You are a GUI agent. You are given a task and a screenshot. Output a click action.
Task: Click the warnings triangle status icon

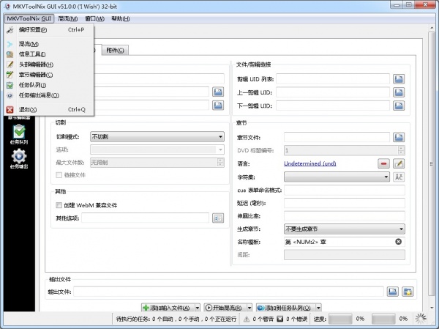[247, 319]
